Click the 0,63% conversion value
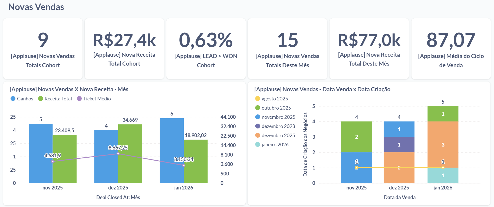Viewport: 494px width, 207px height. pyautogui.click(x=206, y=40)
